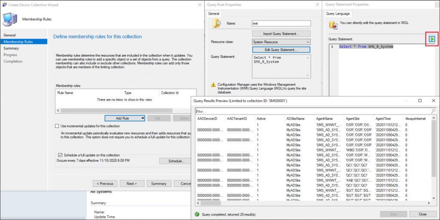
Task: Go to the General step in wizard
Action: (9, 35)
